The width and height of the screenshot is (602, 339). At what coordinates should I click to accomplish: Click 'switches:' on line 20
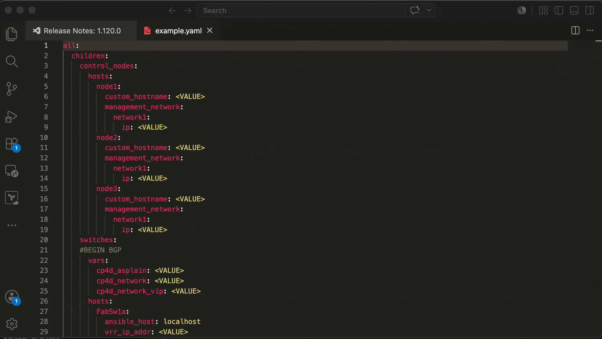click(x=98, y=240)
